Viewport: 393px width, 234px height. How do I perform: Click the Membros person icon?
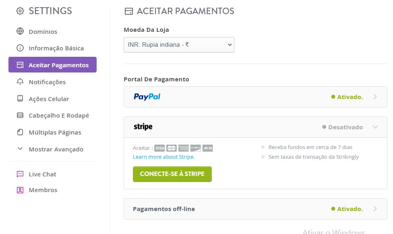click(20, 190)
